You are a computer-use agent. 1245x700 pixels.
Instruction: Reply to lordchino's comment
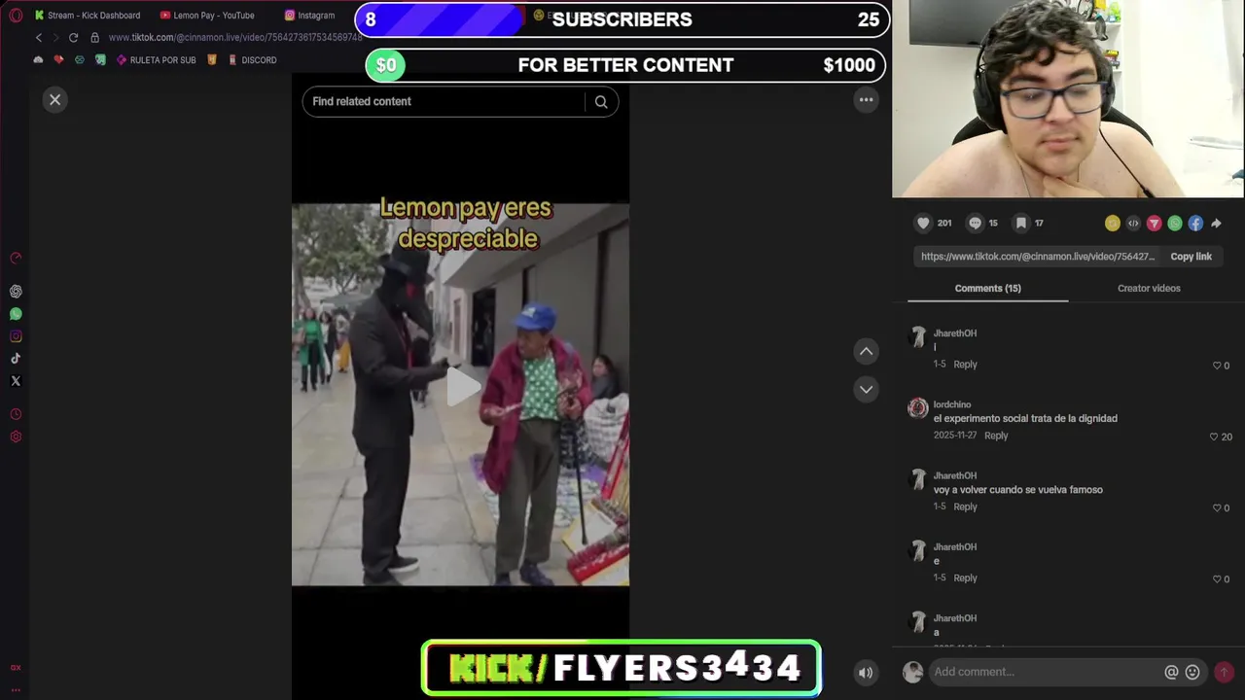tap(996, 436)
